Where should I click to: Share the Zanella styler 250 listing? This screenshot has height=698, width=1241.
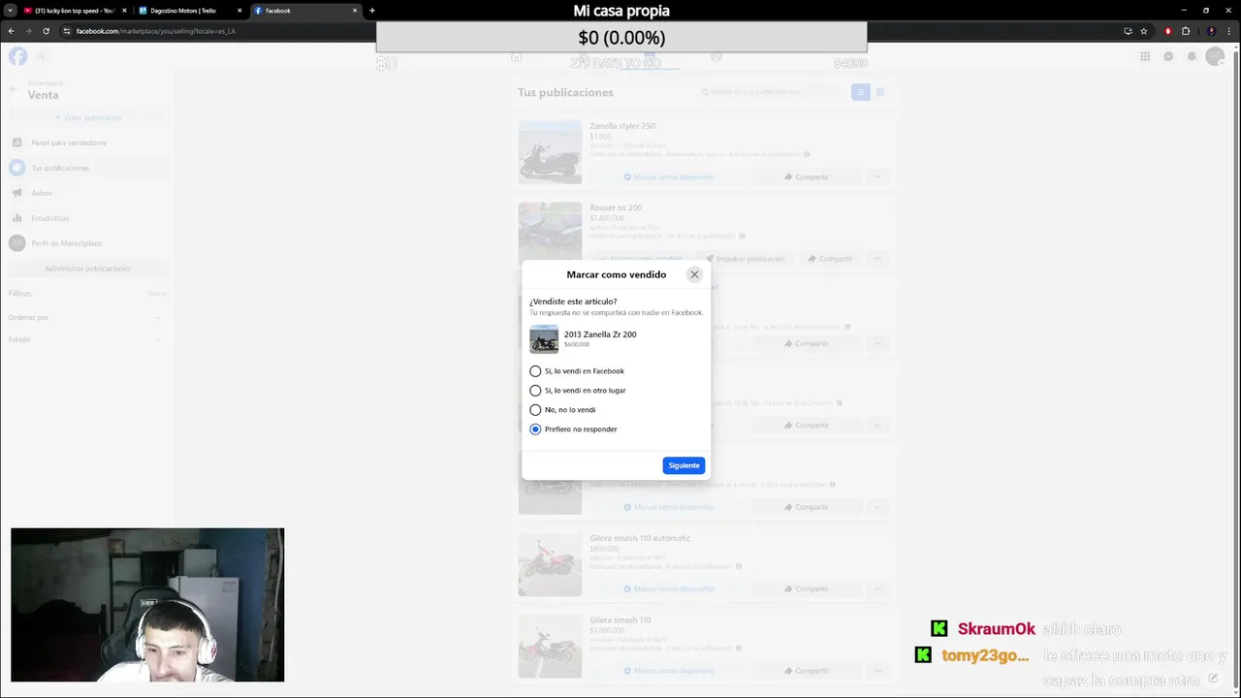(807, 177)
